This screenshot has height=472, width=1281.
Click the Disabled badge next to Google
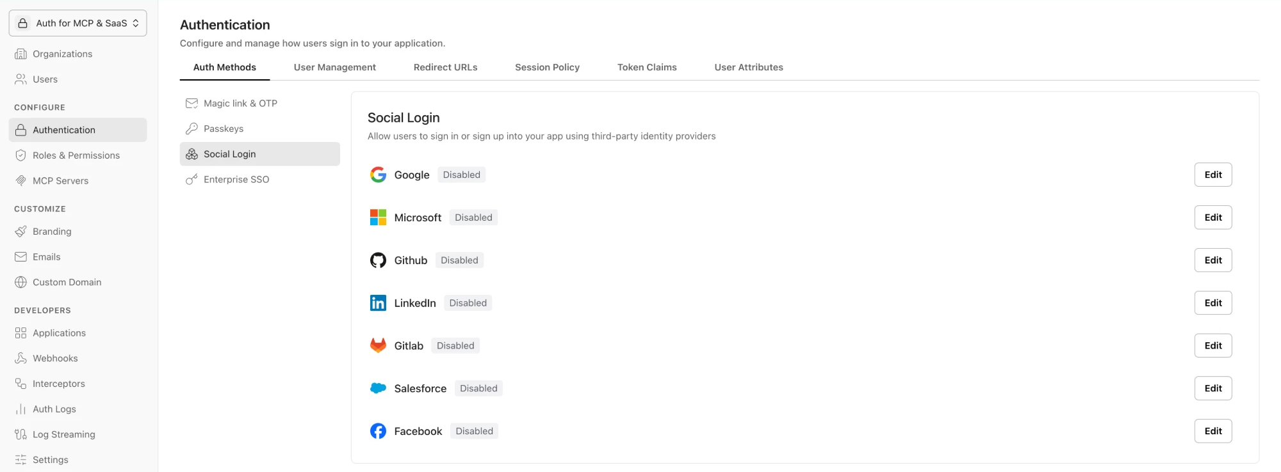[462, 175]
